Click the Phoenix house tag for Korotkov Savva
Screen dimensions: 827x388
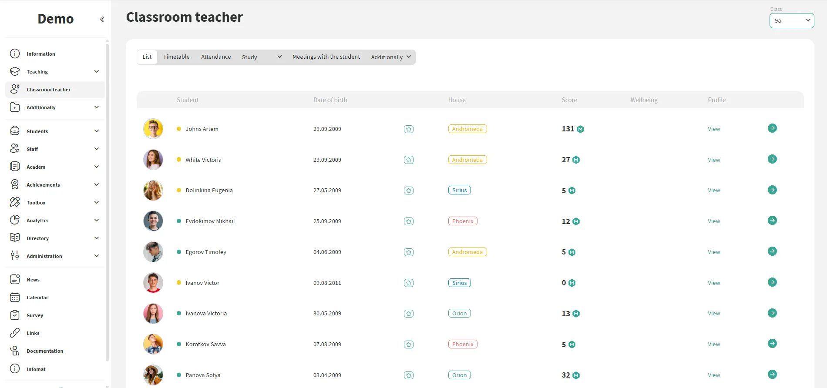coord(462,344)
